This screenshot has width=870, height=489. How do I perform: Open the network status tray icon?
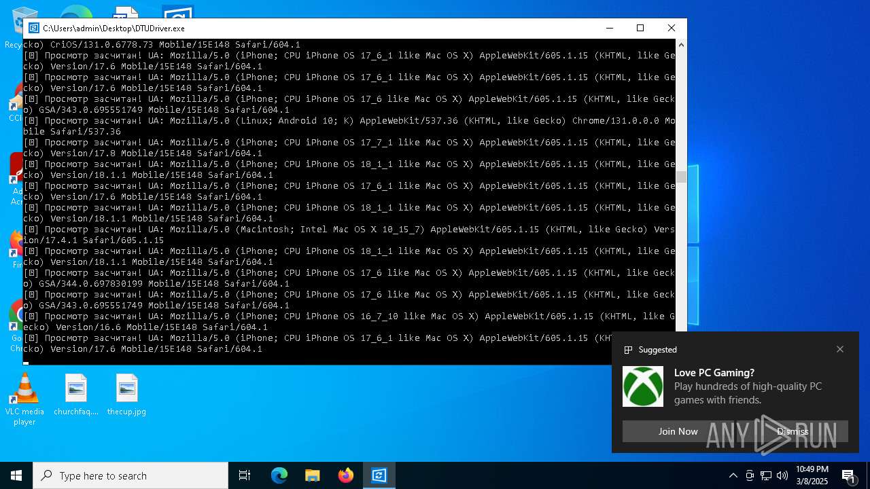(766, 475)
